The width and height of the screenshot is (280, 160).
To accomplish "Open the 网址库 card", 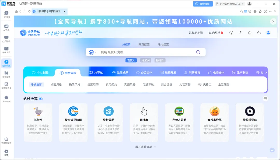I will tap(144, 122).
